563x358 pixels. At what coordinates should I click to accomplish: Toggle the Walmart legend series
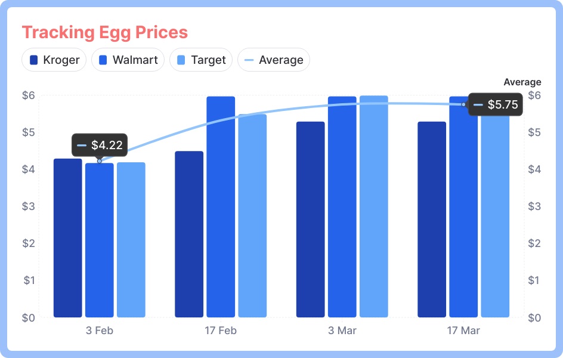pyautogui.click(x=128, y=60)
